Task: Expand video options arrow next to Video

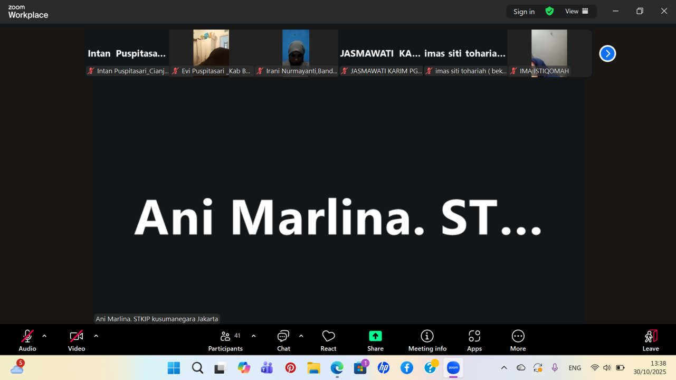Action: pos(96,336)
